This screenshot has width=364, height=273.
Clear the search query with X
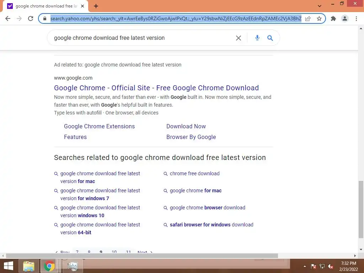239,38
